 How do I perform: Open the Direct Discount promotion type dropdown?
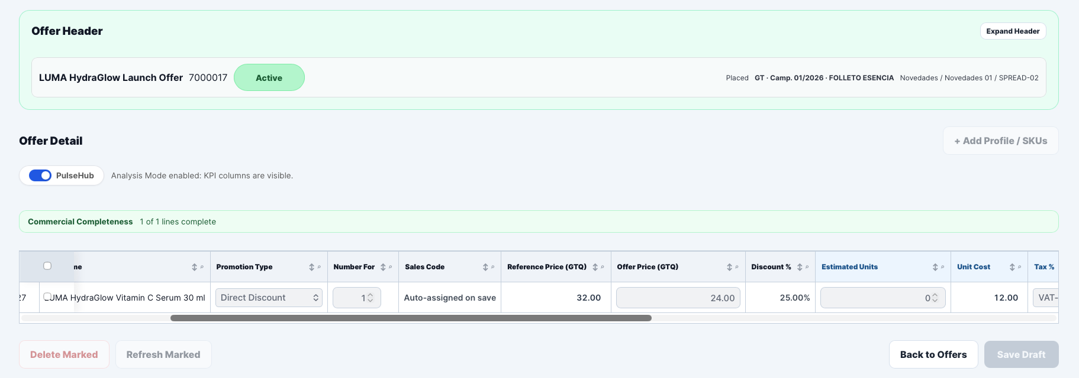point(269,298)
